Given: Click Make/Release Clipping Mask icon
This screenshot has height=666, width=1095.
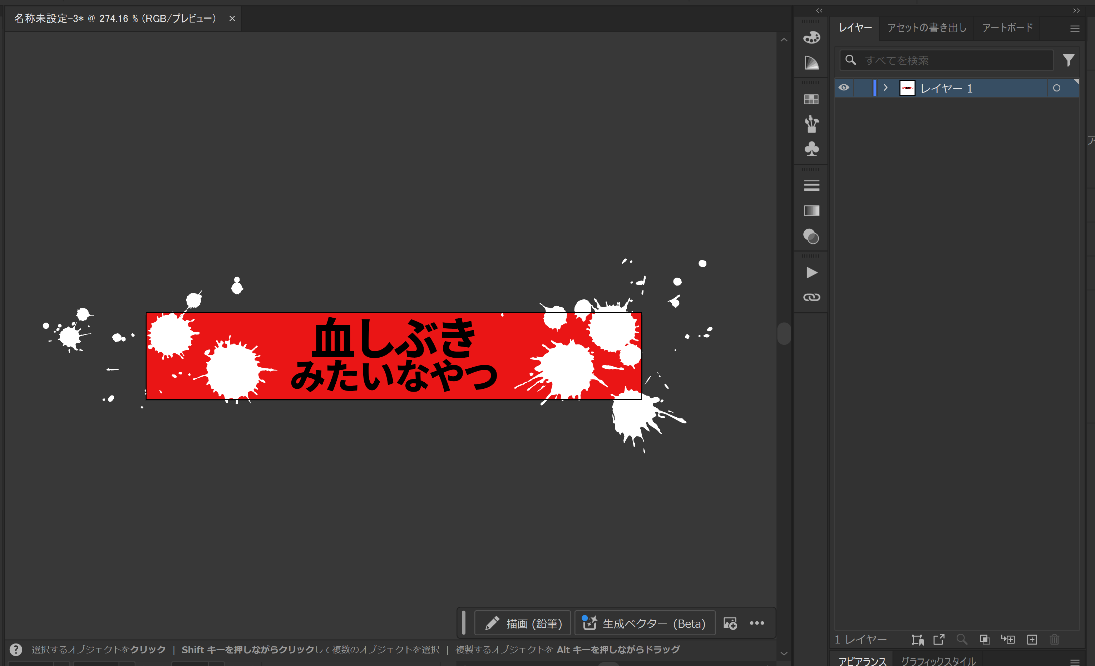Looking at the screenshot, I should [985, 639].
